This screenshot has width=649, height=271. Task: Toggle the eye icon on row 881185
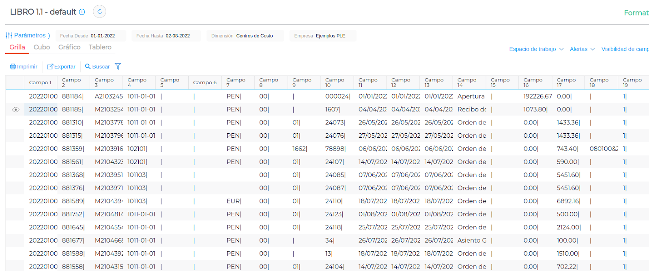[15, 109]
